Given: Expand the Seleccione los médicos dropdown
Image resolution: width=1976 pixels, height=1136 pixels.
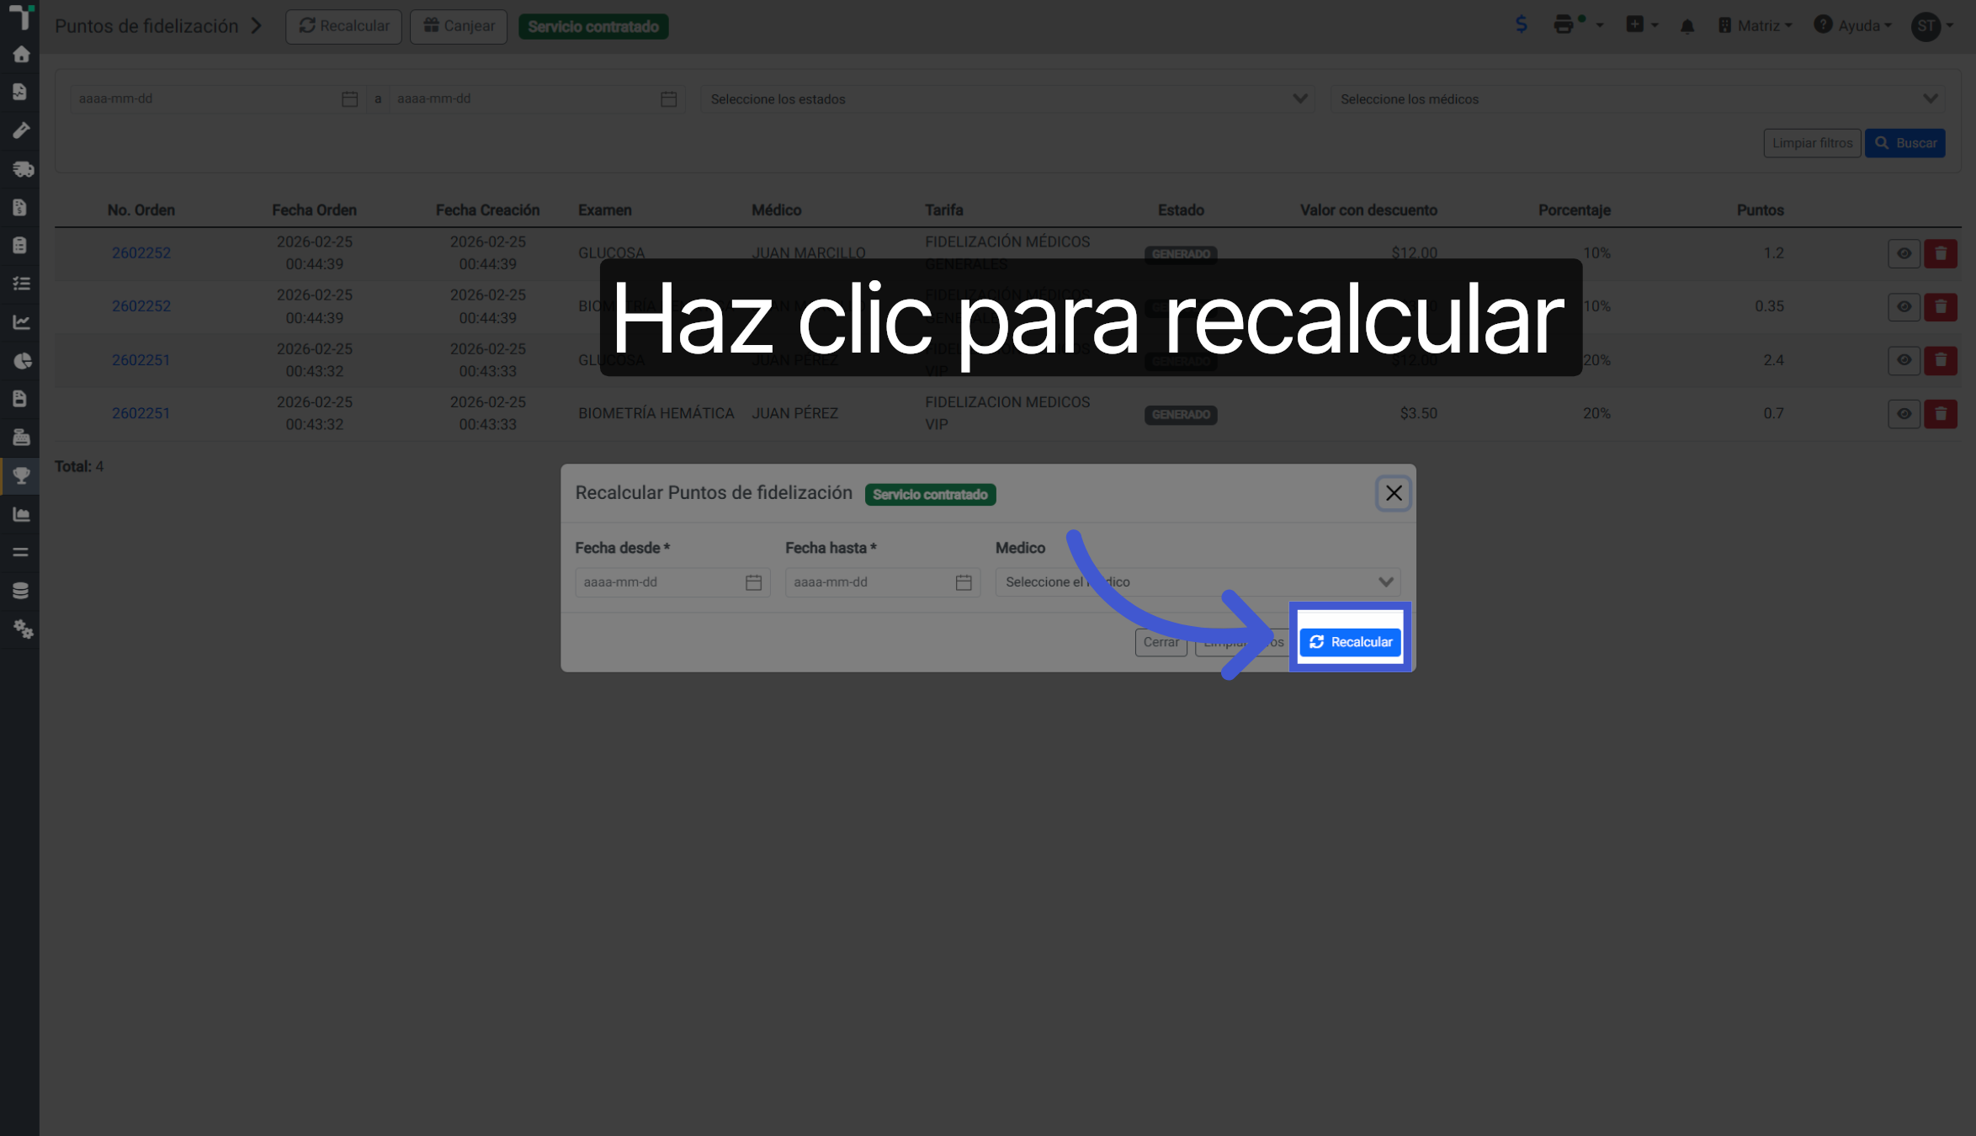Looking at the screenshot, I should (1638, 99).
